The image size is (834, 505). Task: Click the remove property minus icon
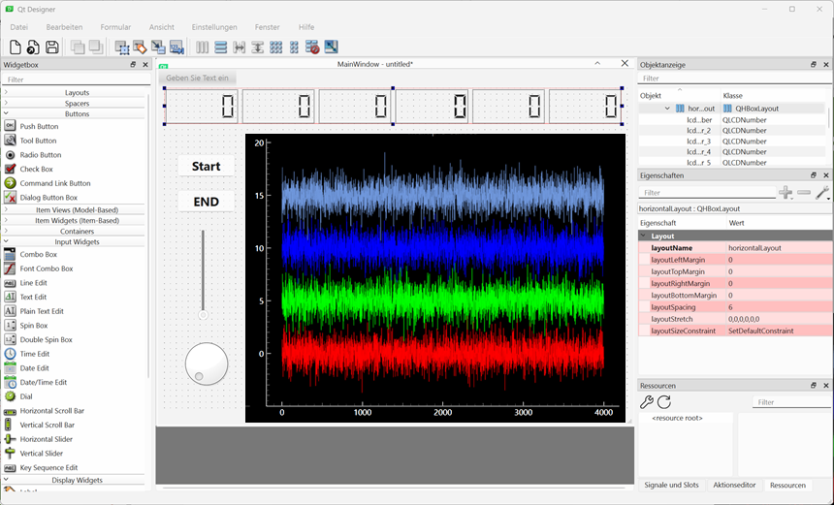click(x=804, y=193)
